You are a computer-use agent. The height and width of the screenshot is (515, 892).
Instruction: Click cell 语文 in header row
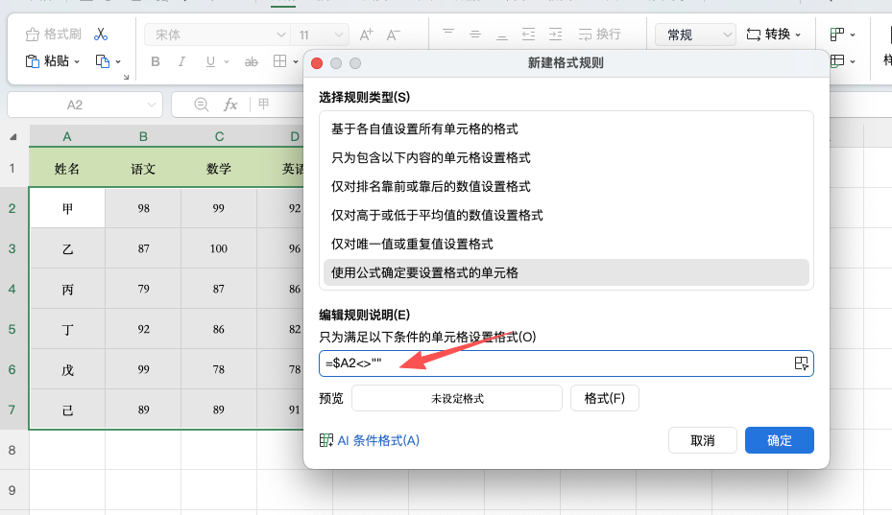[x=143, y=168]
